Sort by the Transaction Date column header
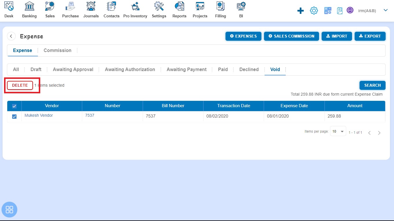394x221 pixels. coord(234,106)
